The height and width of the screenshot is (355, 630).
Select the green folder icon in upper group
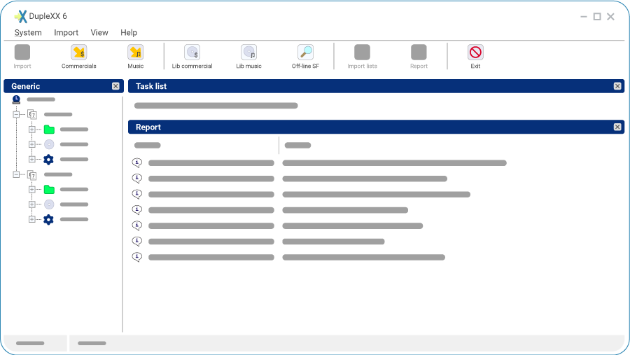pyautogui.click(x=49, y=130)
